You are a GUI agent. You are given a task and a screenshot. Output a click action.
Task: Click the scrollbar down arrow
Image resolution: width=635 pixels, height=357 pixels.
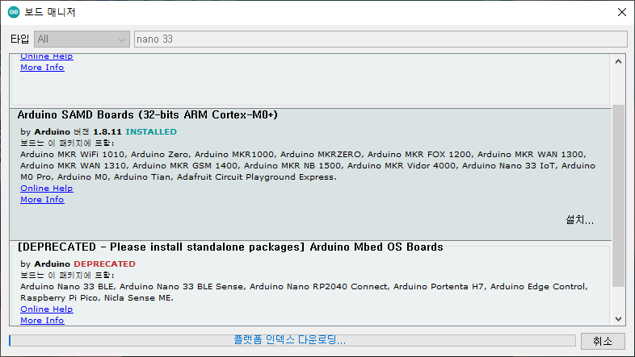618,319
